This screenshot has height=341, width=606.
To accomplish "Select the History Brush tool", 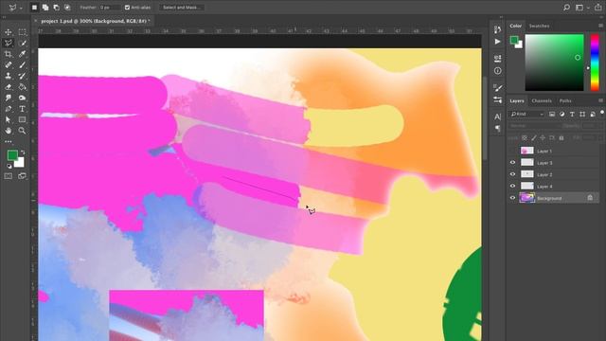I will coord(22,76).
